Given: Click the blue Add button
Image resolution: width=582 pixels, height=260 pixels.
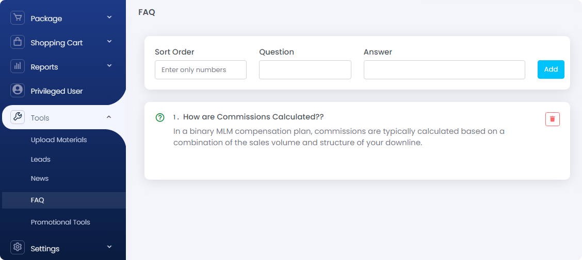Looking at the screenshot, I should pos(551,70).
